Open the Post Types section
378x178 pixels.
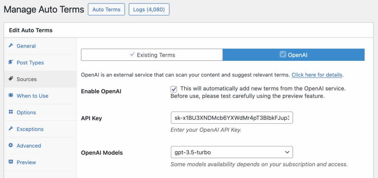pyautogui.click(x=40, y=63)
